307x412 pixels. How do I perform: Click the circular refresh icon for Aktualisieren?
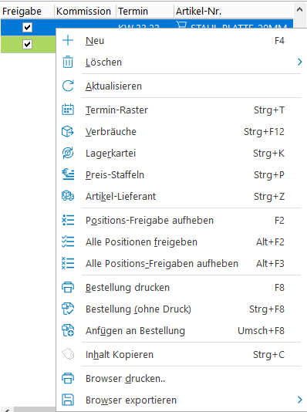pyautogui.click(x=68, y=86)
